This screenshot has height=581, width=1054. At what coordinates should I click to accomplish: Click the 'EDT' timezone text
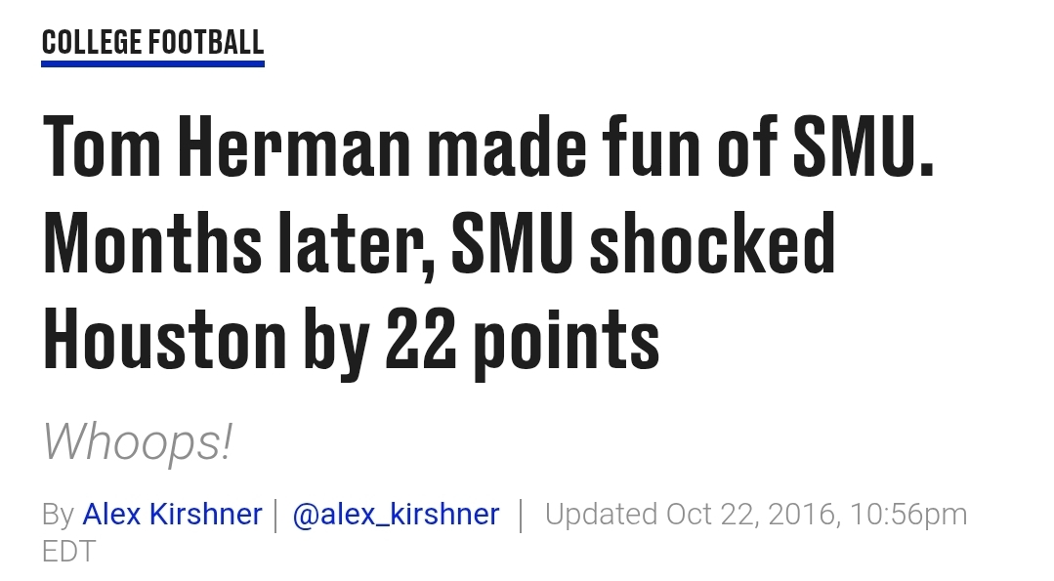click(69, 552)
